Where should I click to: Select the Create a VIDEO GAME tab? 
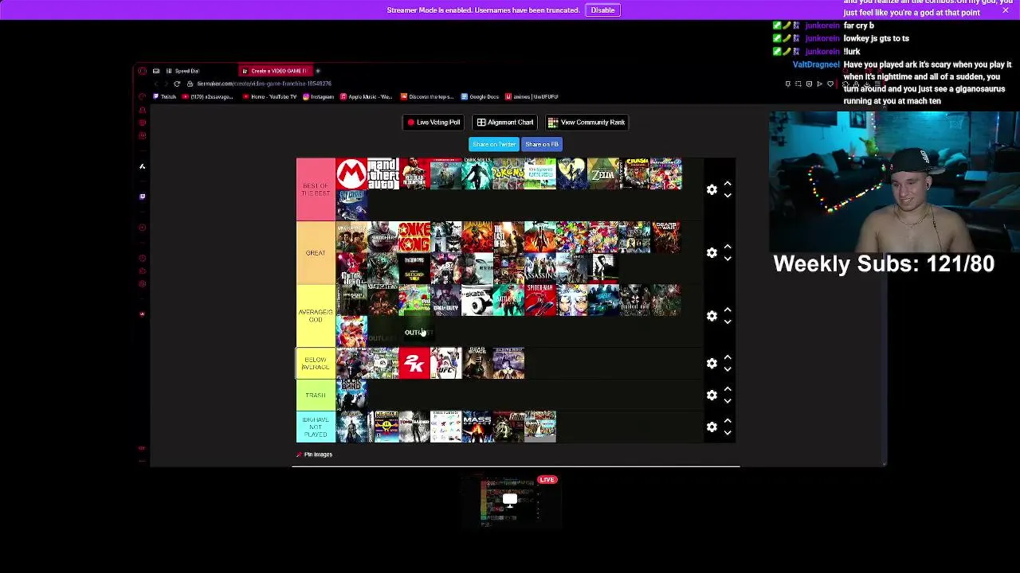[275, 71]
